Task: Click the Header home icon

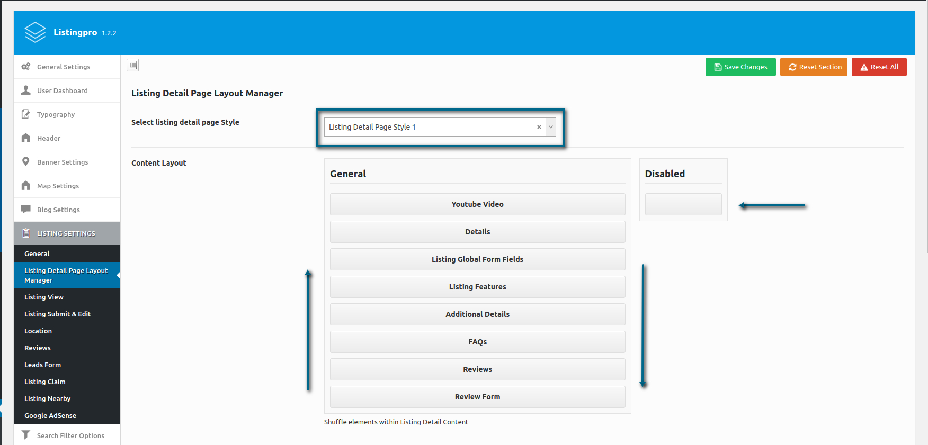Action: tap(25, 138)
